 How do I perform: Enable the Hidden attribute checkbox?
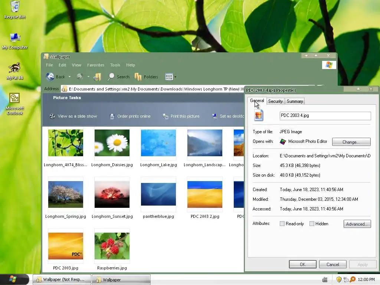312,224
